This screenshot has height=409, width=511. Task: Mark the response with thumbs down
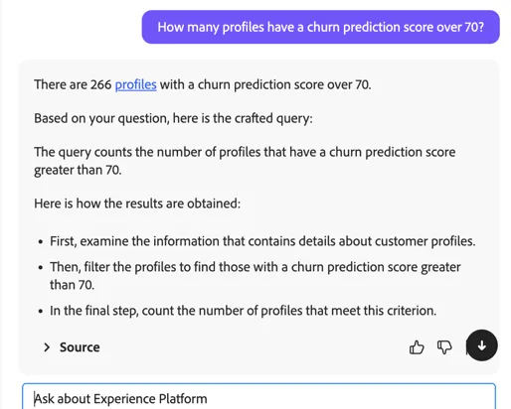click(444, 347)
